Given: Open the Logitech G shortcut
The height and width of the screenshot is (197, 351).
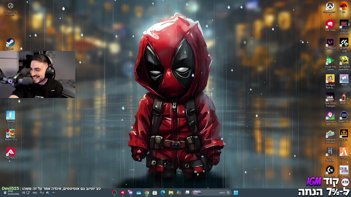Looking at the screenshot, I should 330,172.
